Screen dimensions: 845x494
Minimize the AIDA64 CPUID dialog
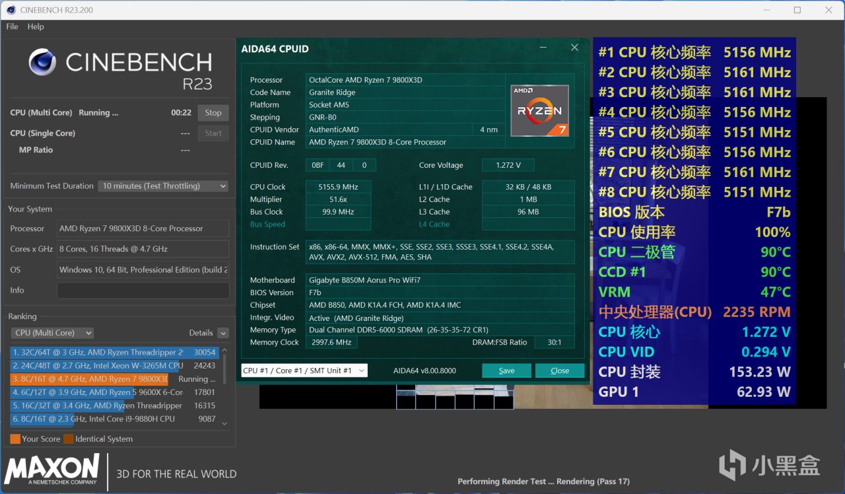click(543, 48)
